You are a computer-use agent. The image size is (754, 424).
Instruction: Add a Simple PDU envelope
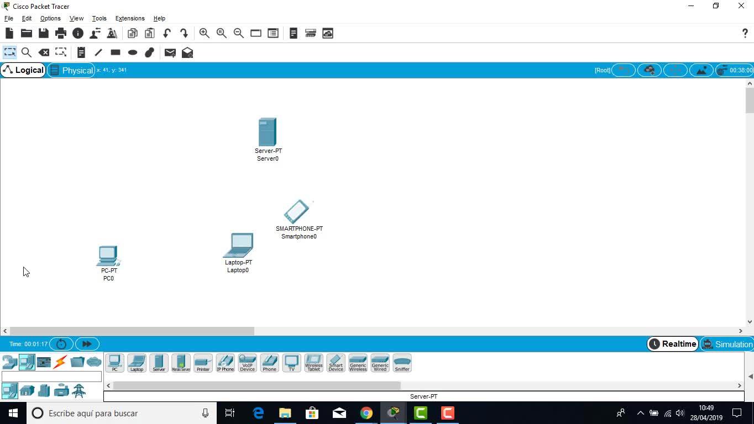(170, 52)
